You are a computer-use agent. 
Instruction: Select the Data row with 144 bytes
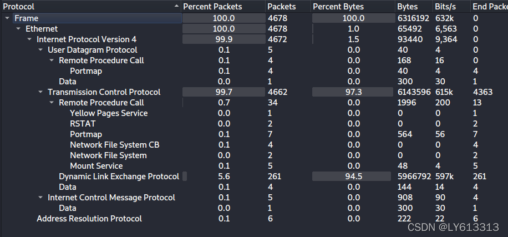pyautogui.click(x=254, y=187)
